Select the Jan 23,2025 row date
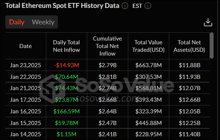The height and width of the screenshot is (140, 220). (26, 65)
